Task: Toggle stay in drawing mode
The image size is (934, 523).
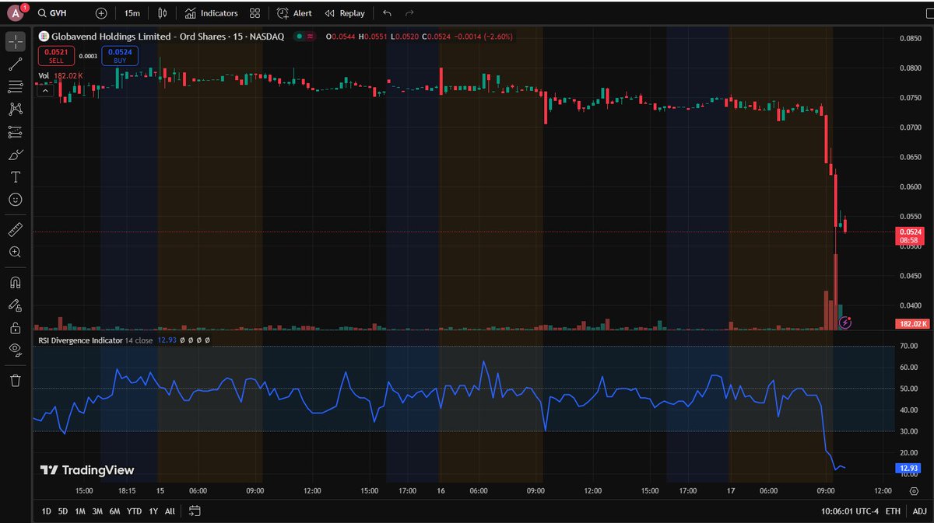Action: (x=16, y=305)
